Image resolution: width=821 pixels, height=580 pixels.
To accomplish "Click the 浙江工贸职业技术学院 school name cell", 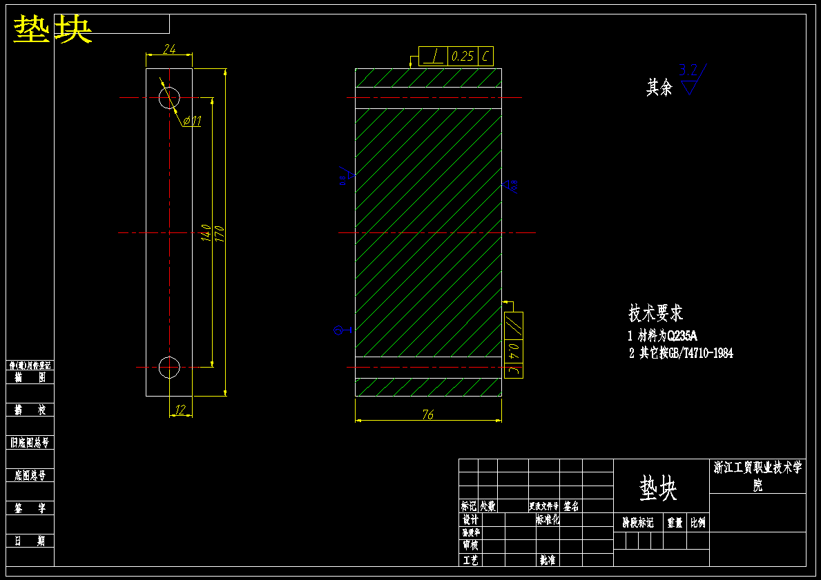I will tap(757, 476).
